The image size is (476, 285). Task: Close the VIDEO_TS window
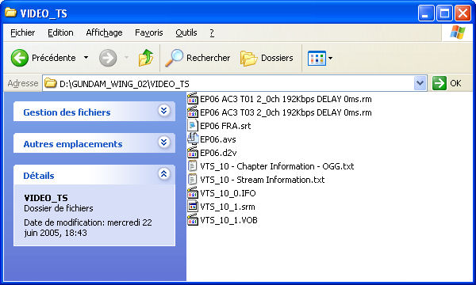463,13
